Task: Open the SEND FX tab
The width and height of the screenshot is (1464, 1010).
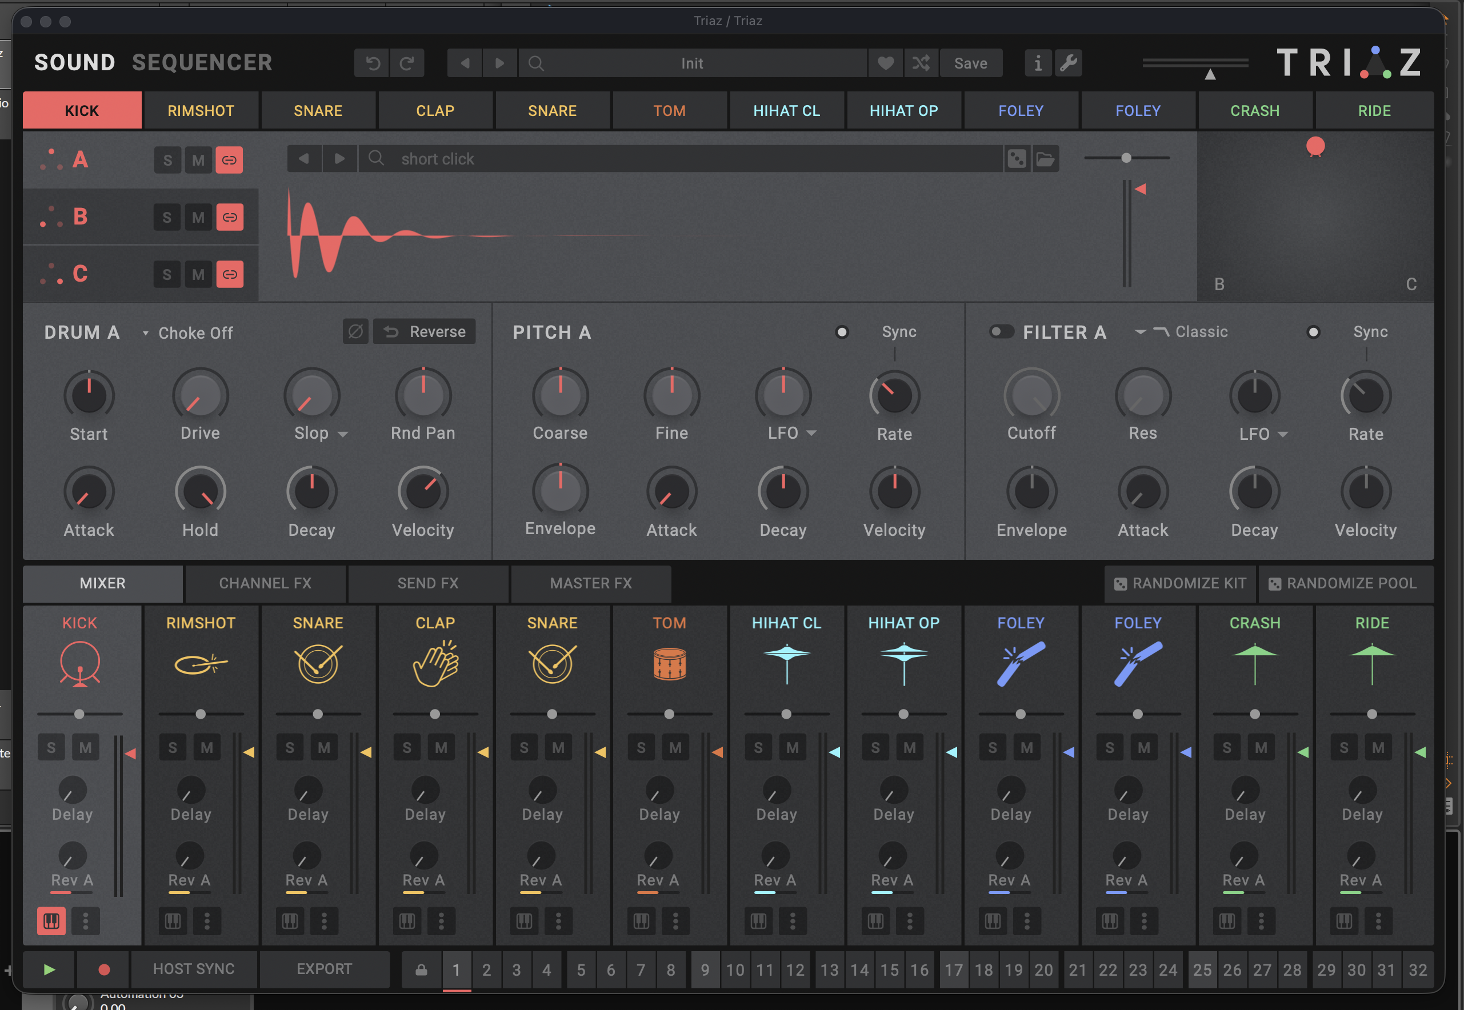Action: 428,583
